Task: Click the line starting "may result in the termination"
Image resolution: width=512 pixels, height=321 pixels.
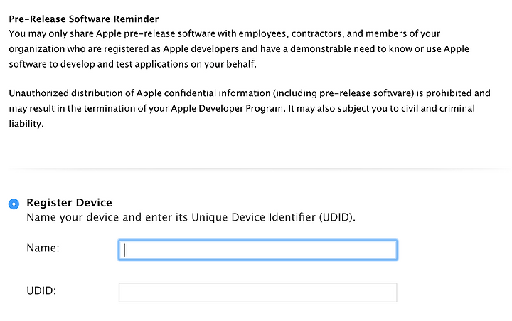Action: point(242,108)
